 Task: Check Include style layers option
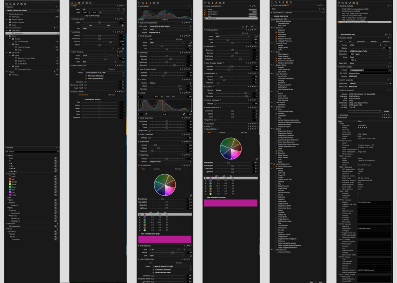[x=272, y=16]
